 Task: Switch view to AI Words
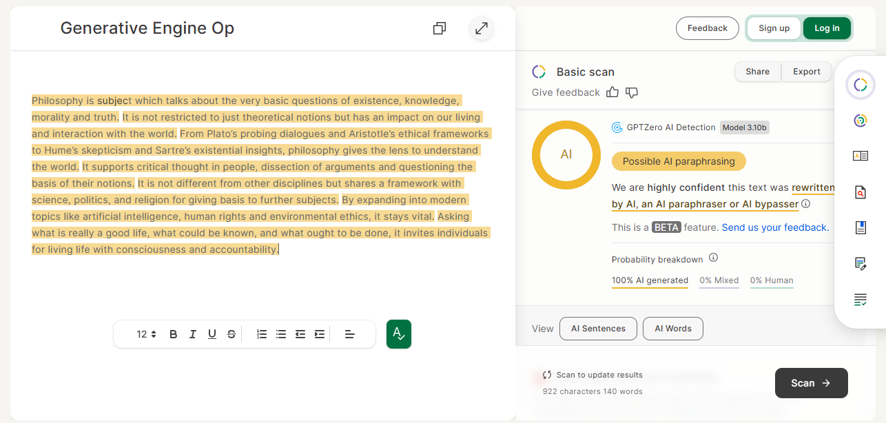pos(672,329)
